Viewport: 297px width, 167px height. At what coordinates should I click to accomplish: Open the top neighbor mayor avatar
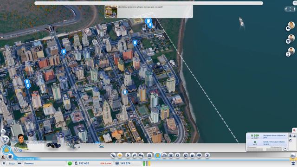pos(291,25)
